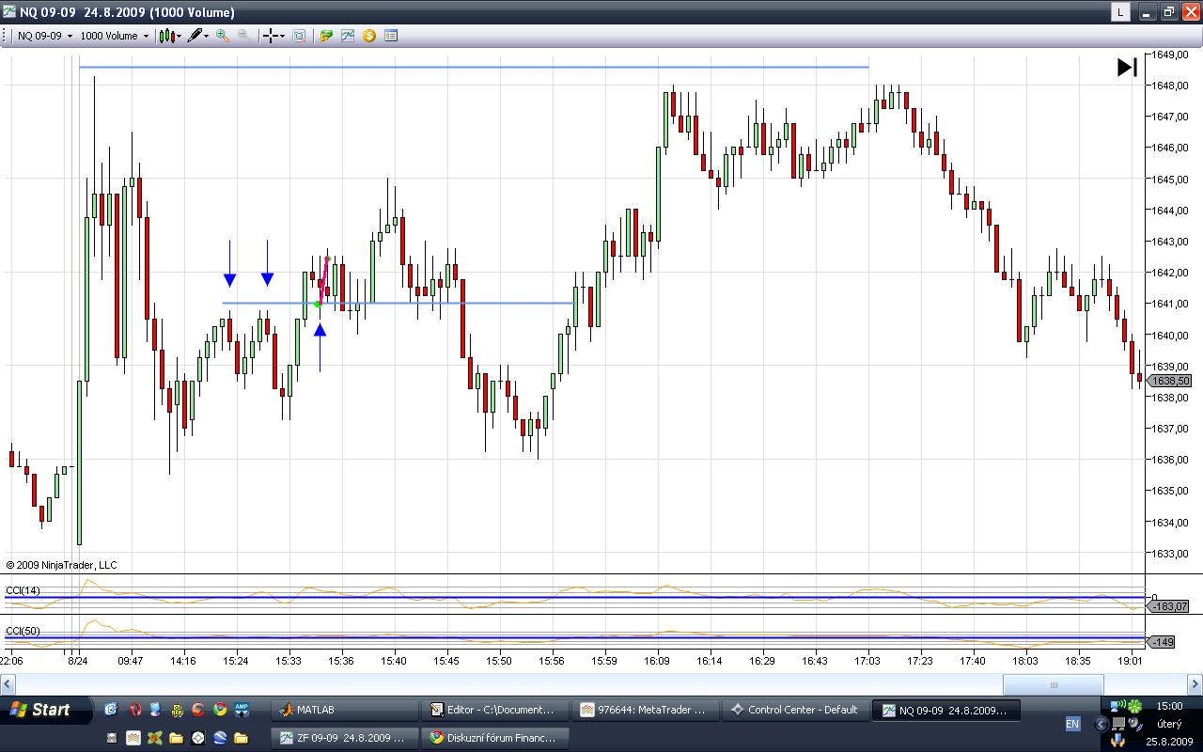Click the 1648,00 price axis label

point(1170,86)
